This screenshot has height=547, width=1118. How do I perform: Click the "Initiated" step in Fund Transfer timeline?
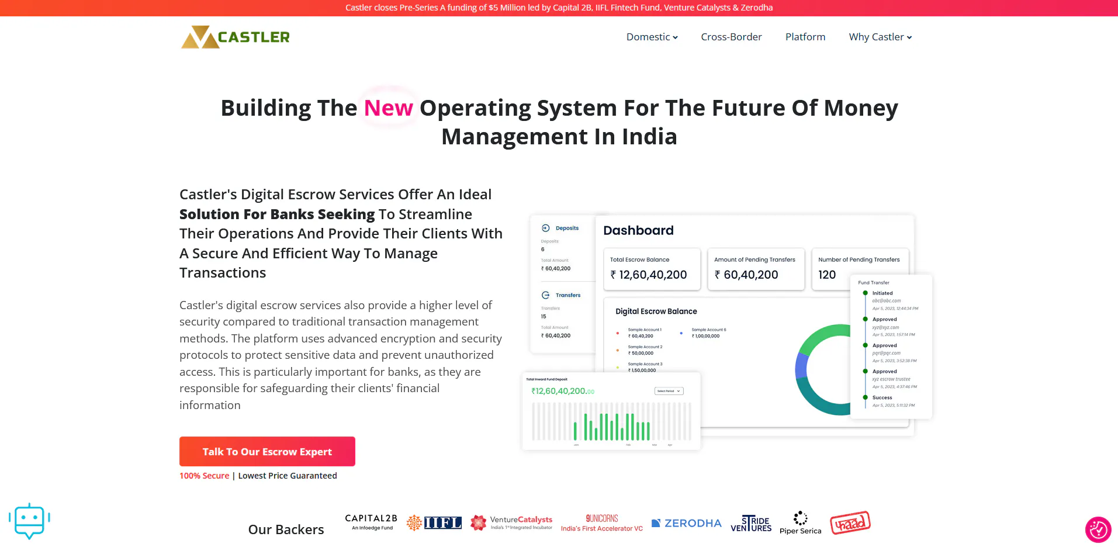pos(882,293)
